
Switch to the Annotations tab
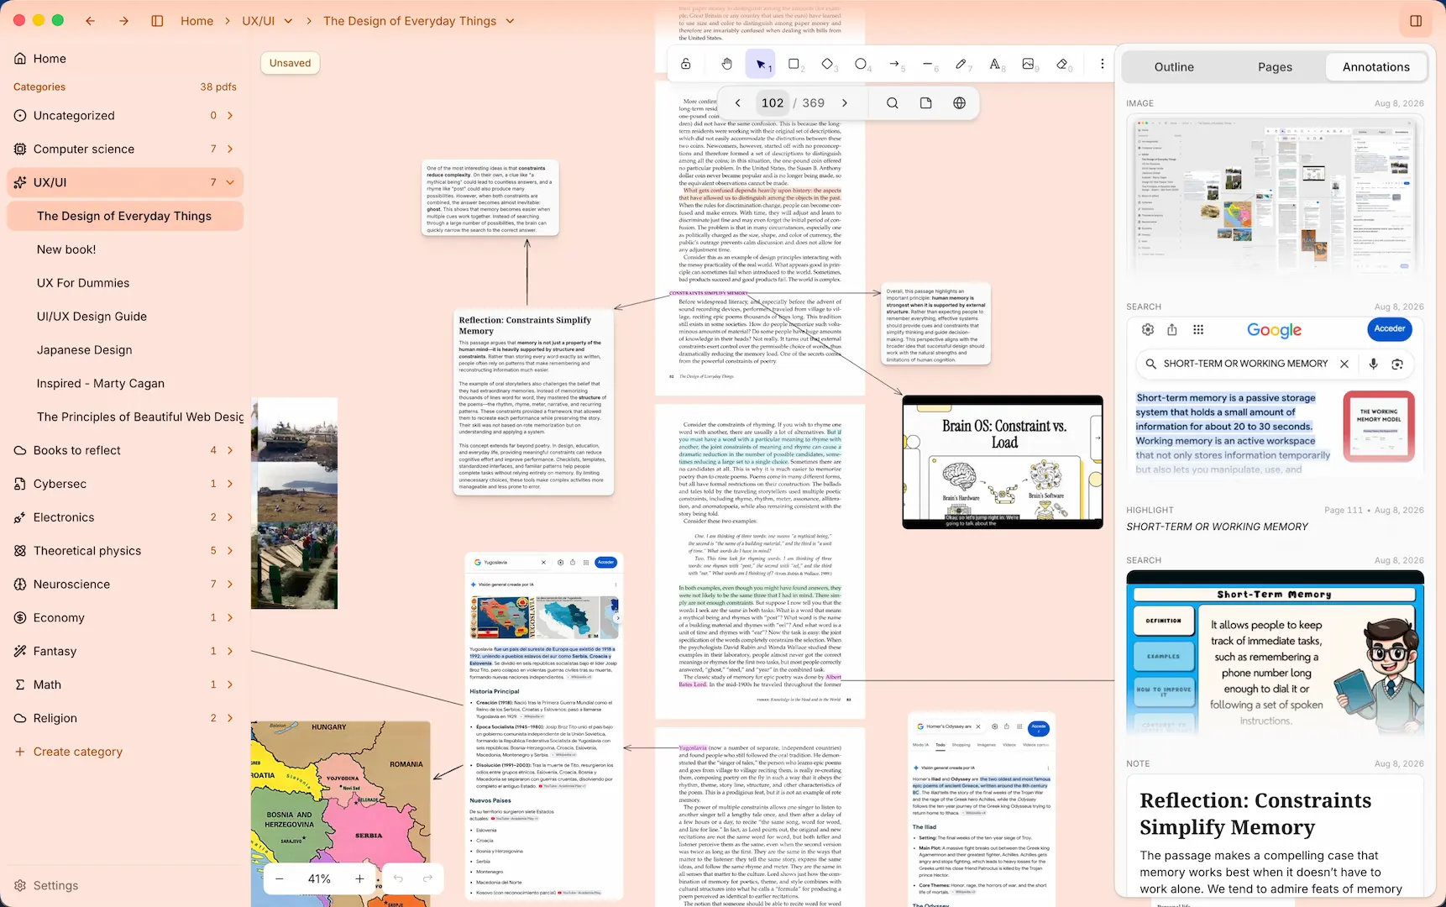coord(1375,67)
